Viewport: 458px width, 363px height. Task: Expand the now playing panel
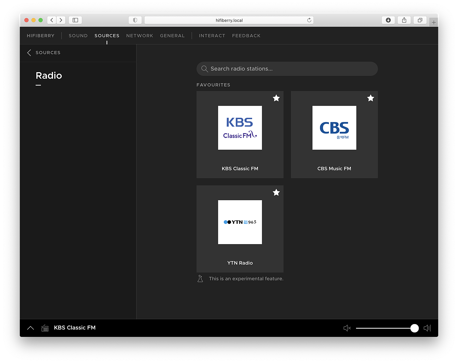31,328
